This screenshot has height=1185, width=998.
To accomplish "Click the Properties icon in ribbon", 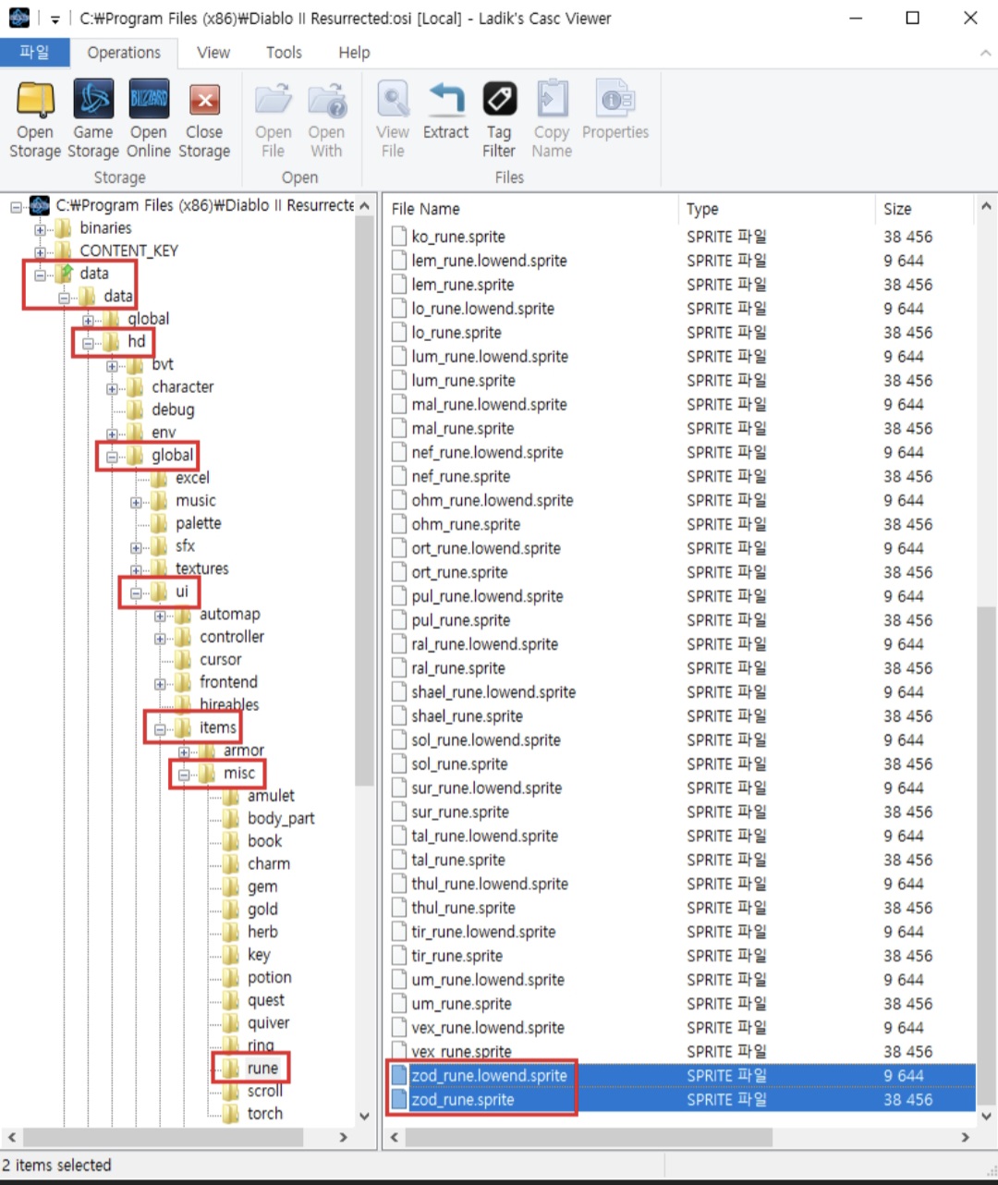I will [615, 102].
